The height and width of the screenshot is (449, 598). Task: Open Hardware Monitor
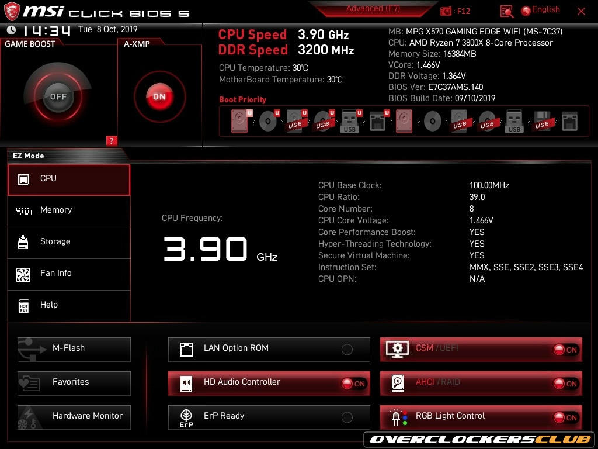click(x=74, y=417)
